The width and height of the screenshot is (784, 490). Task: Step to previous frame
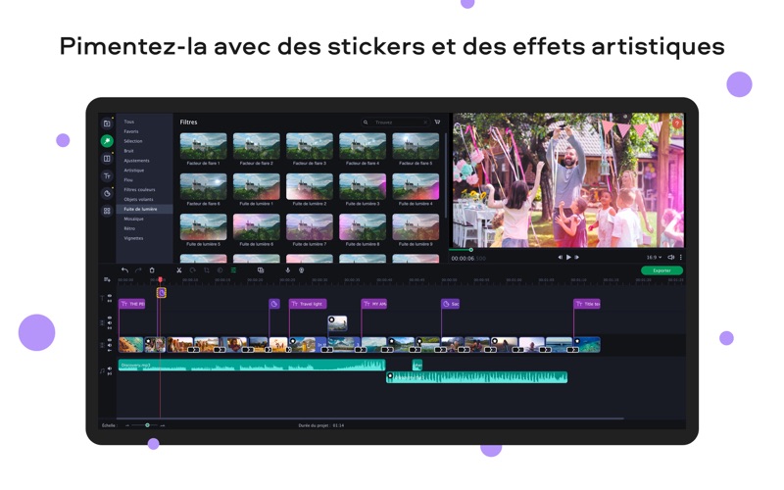coord(560,258)
